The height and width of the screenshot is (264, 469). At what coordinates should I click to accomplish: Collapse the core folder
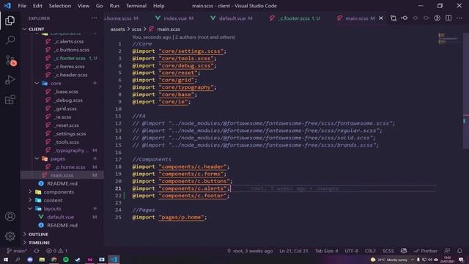[56, 83]
